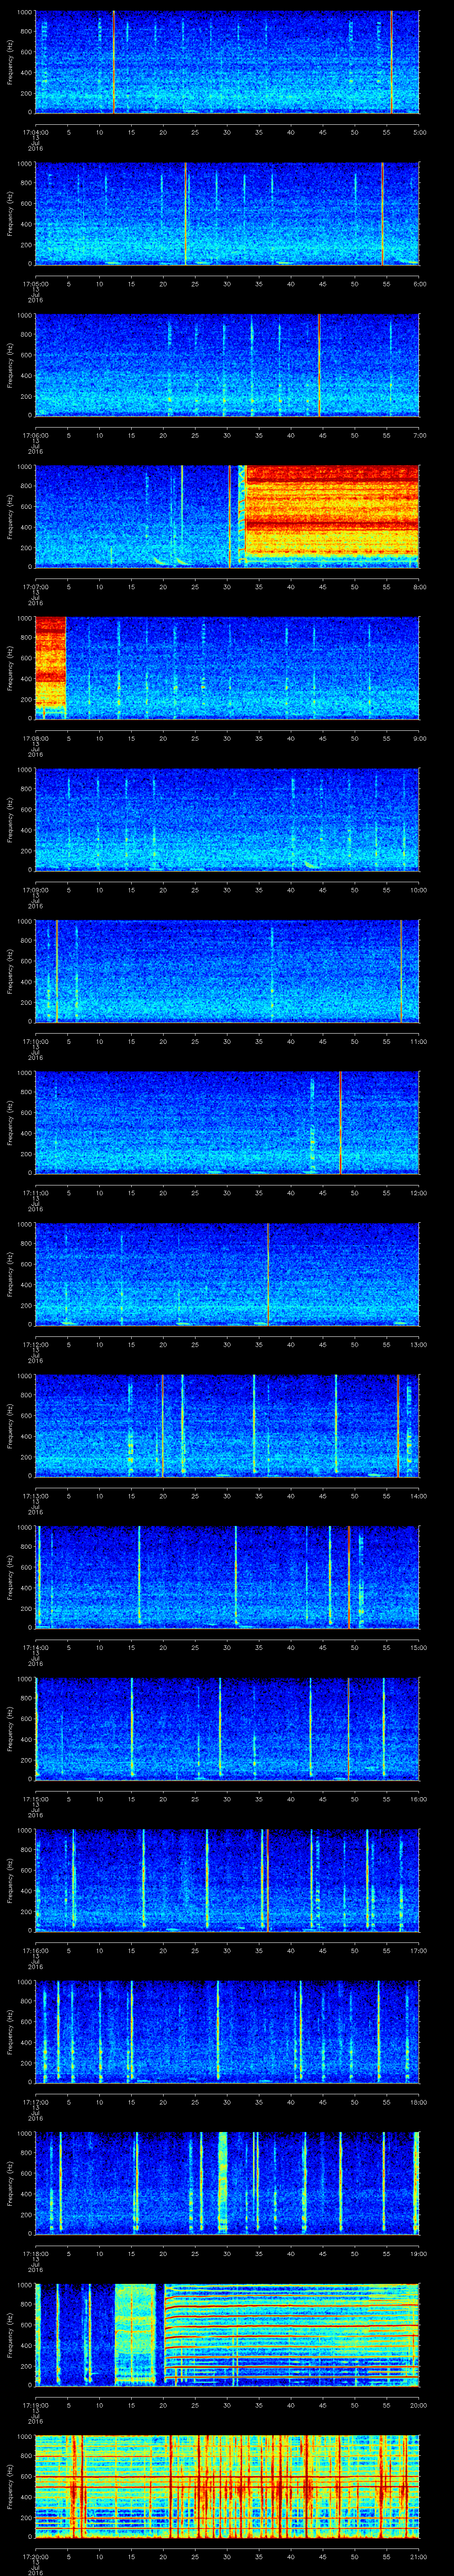Open the 17:19:00 spectrogram with harmonic lines
The height and width of the screenshot is (2576, 454).
227,2335
